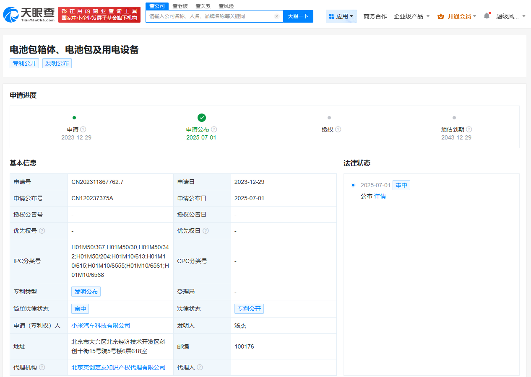Viewport: 531px width, 377px height.
Task: Select 申请公布日 value 2025-07-01 in table
Action: coord(249,198)
